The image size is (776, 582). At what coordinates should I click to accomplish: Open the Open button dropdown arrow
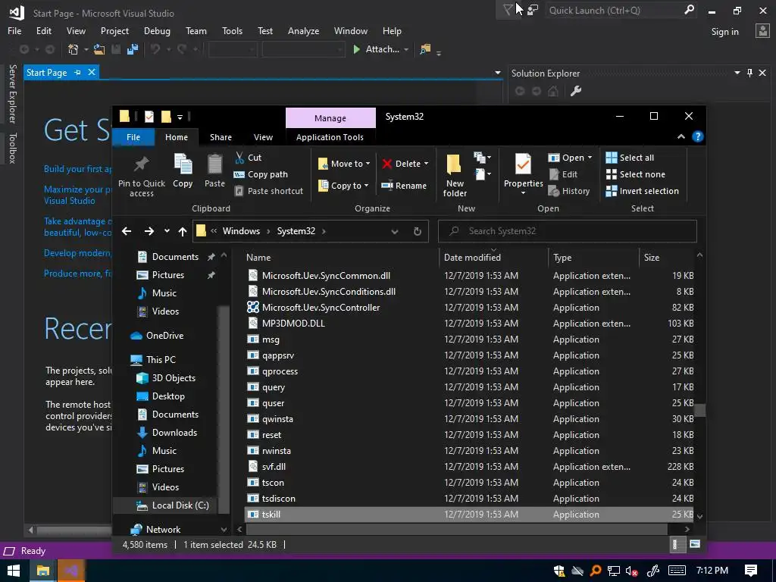[590, 158]
